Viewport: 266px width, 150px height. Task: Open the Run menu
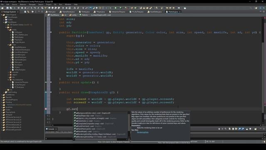click(x=60, y=5)
